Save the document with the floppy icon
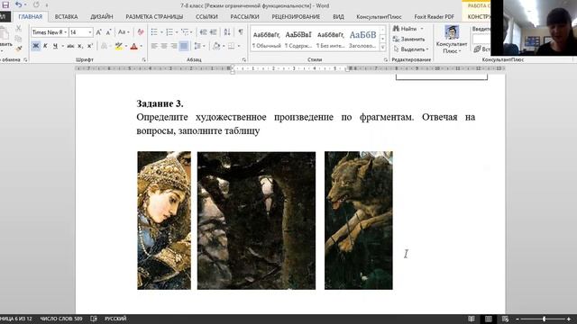Screen dimensions: 577x324 click(x=5, y=4)
